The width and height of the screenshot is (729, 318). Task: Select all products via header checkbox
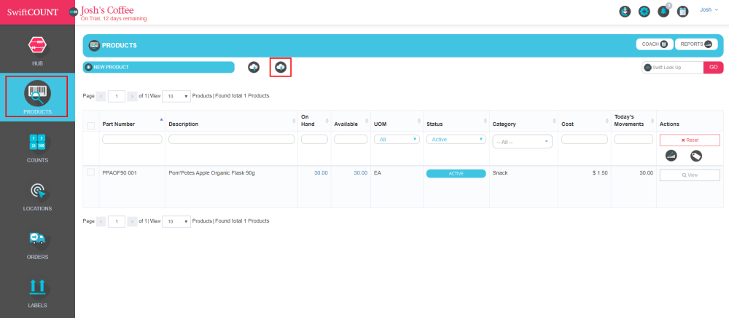(x=91, y=125)
